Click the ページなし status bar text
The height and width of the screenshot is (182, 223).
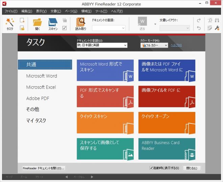pyautogui.click(x=79, y=177)
